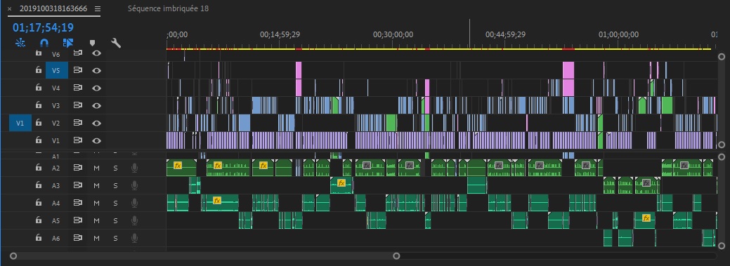
Task: Toggle the Snap magnet icon
Action: click(44, 44)
